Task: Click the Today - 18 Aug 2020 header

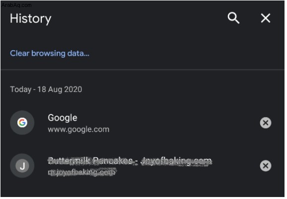Action: 46,89
